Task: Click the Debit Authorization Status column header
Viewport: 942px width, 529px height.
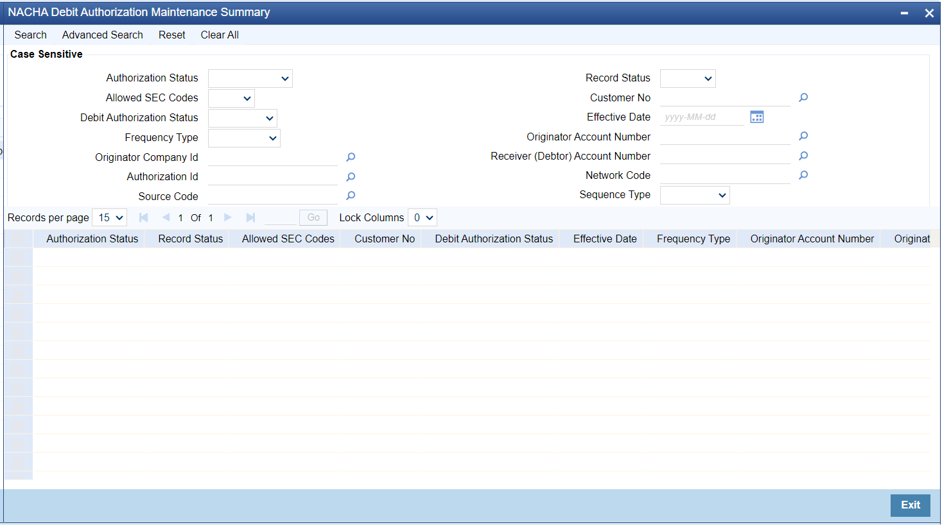Action: [494, 239]
